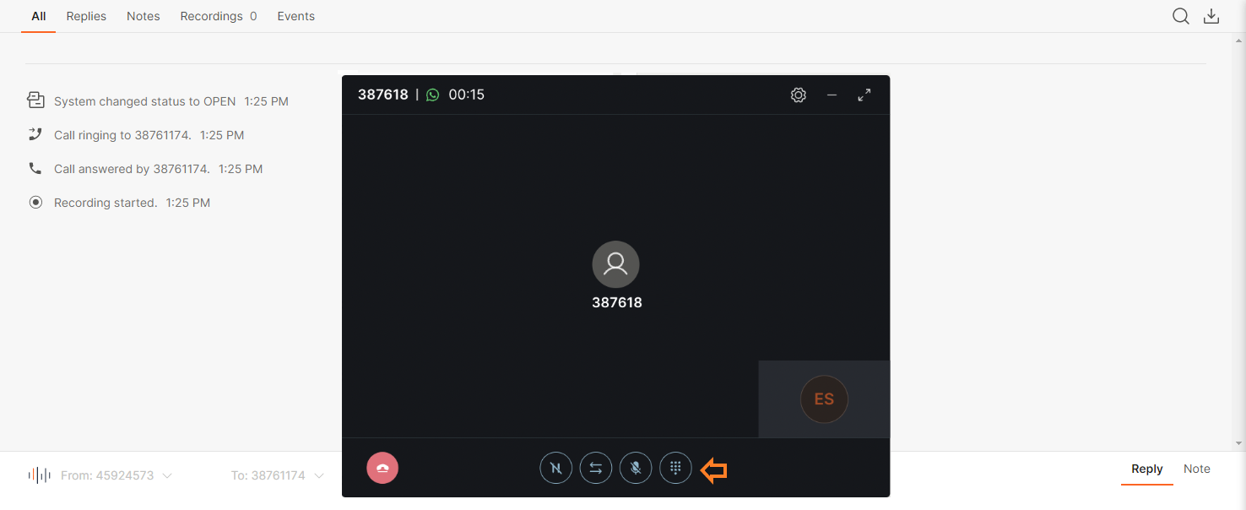Select the Reply tab in composer
The image size is (1246, 510).
(x=1146, y=469)
